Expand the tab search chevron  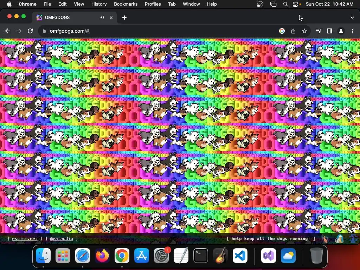pos(352,18)
